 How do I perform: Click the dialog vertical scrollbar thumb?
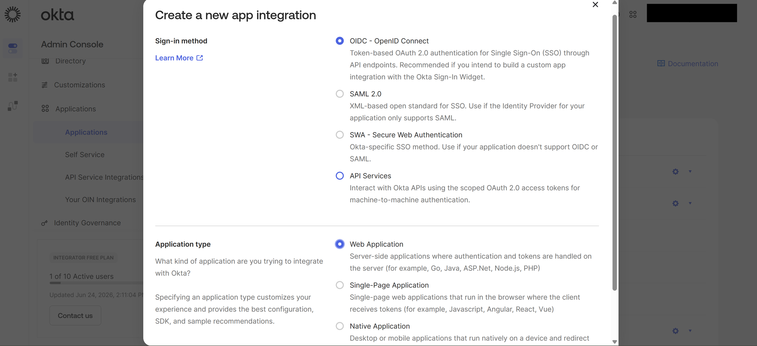point(614,153)
